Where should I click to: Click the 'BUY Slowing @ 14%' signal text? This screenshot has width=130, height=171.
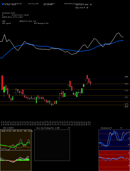point(41,23)
